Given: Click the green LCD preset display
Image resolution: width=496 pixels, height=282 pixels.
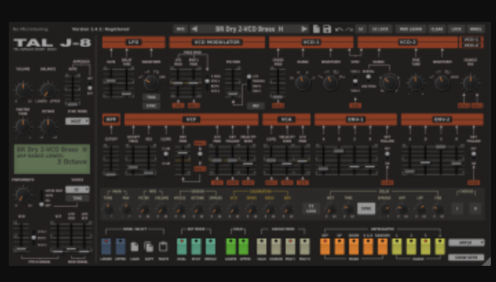Looking at the screenshot, I should tap(52, 159).
